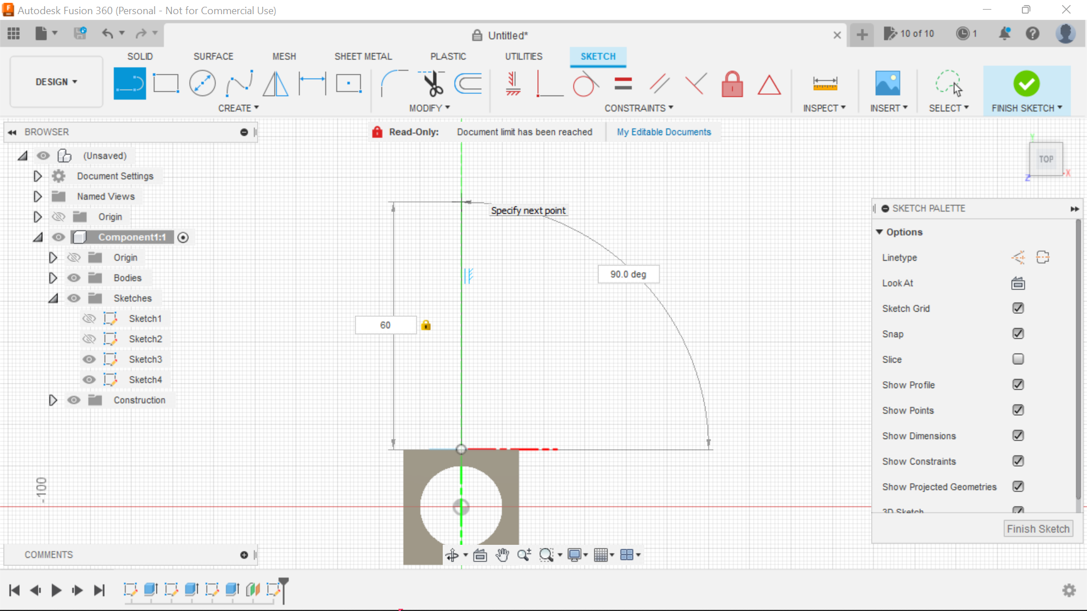Uncheck Show Constraints in Sketch Palette
This screenshot has width=1087, height=611.
[1018, 461]
